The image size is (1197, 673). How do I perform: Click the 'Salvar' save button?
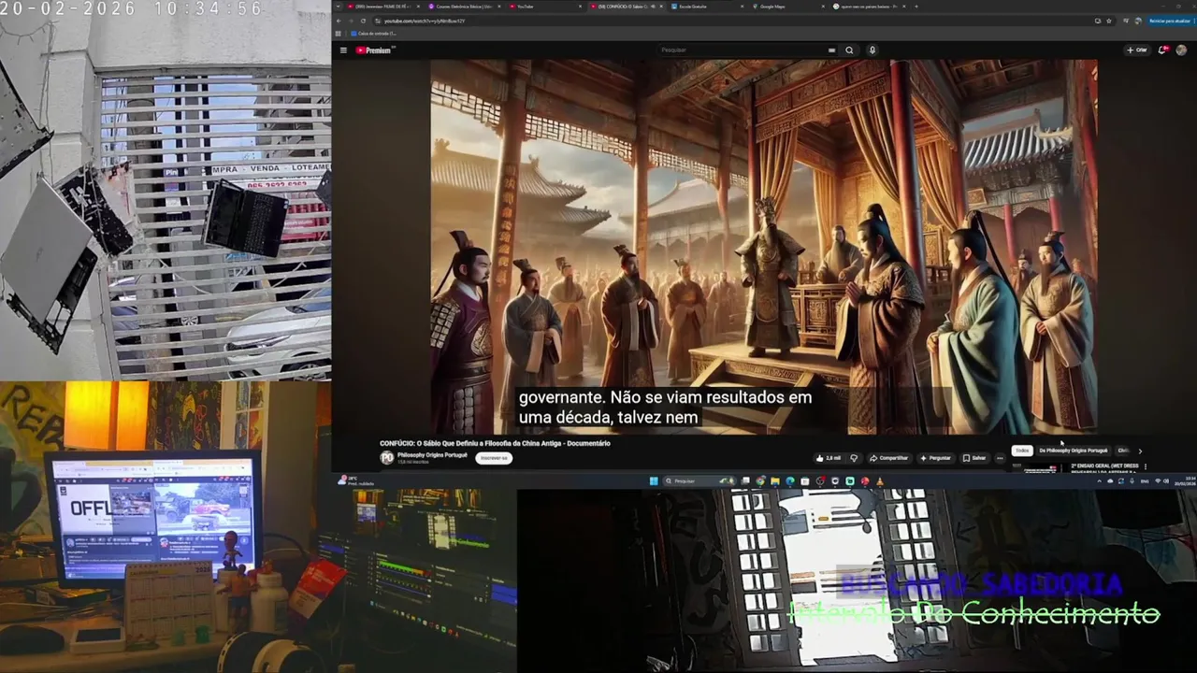point(974,458)
